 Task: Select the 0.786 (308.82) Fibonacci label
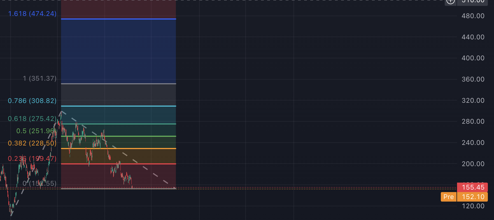(32, 101)
